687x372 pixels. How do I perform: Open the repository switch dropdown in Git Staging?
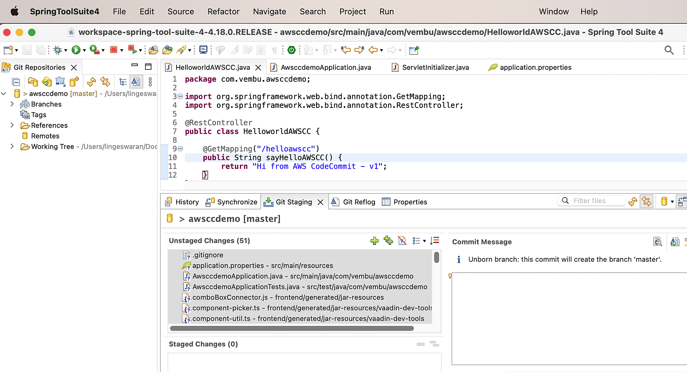point(672,202)
